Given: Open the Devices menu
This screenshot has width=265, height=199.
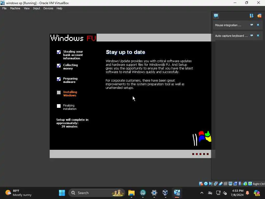Looking at the screenshot, I should click(48, 8).
